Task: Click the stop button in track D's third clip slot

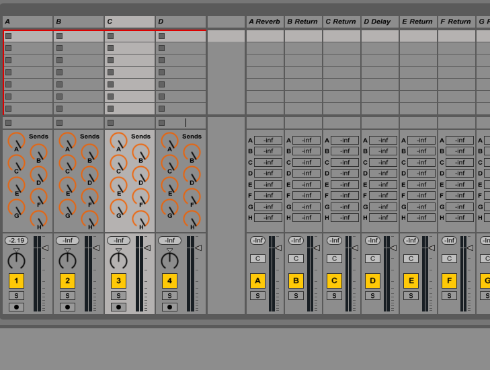Action: coord(161,61)
